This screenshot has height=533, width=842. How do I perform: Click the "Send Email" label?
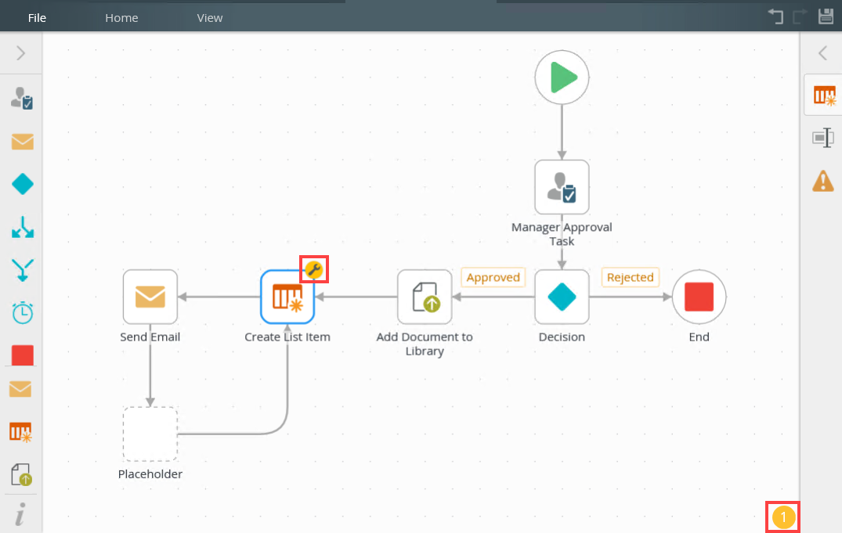pyautogui.click(x=150, y=337)
